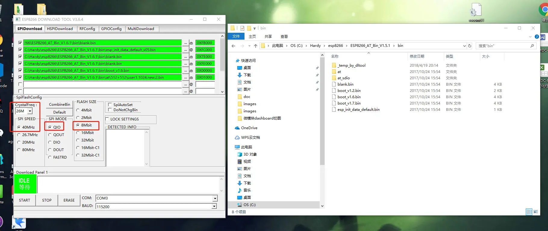
Task: Switch to RFConfig tab
Action: click(x=87, y=29)
